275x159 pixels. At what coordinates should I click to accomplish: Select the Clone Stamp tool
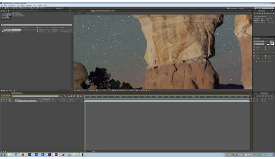click(x=32, y=8)
